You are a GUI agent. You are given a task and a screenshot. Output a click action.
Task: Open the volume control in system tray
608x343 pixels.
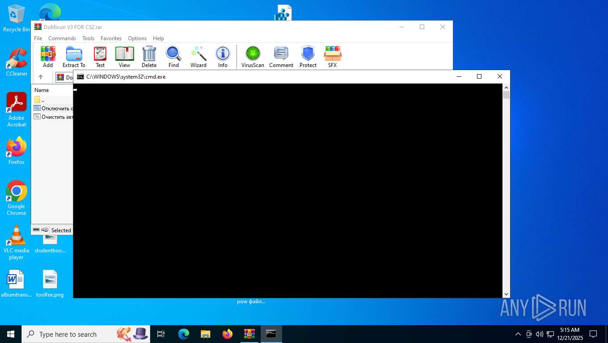click(539, 334)
